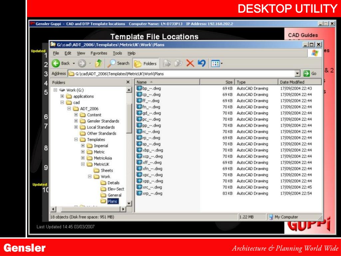Click the folder tree scroll-up arrow

pos(129,90)
